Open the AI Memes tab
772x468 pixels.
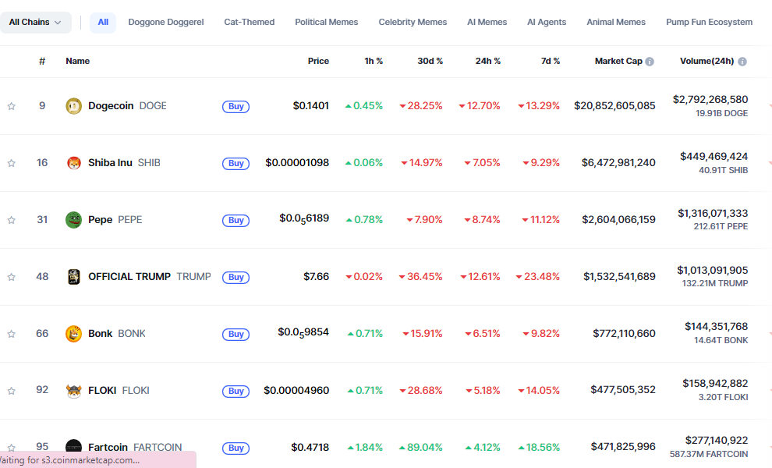coord(487,22)
